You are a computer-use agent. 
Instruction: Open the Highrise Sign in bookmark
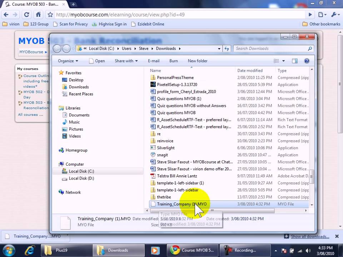(x=109, y=24)
